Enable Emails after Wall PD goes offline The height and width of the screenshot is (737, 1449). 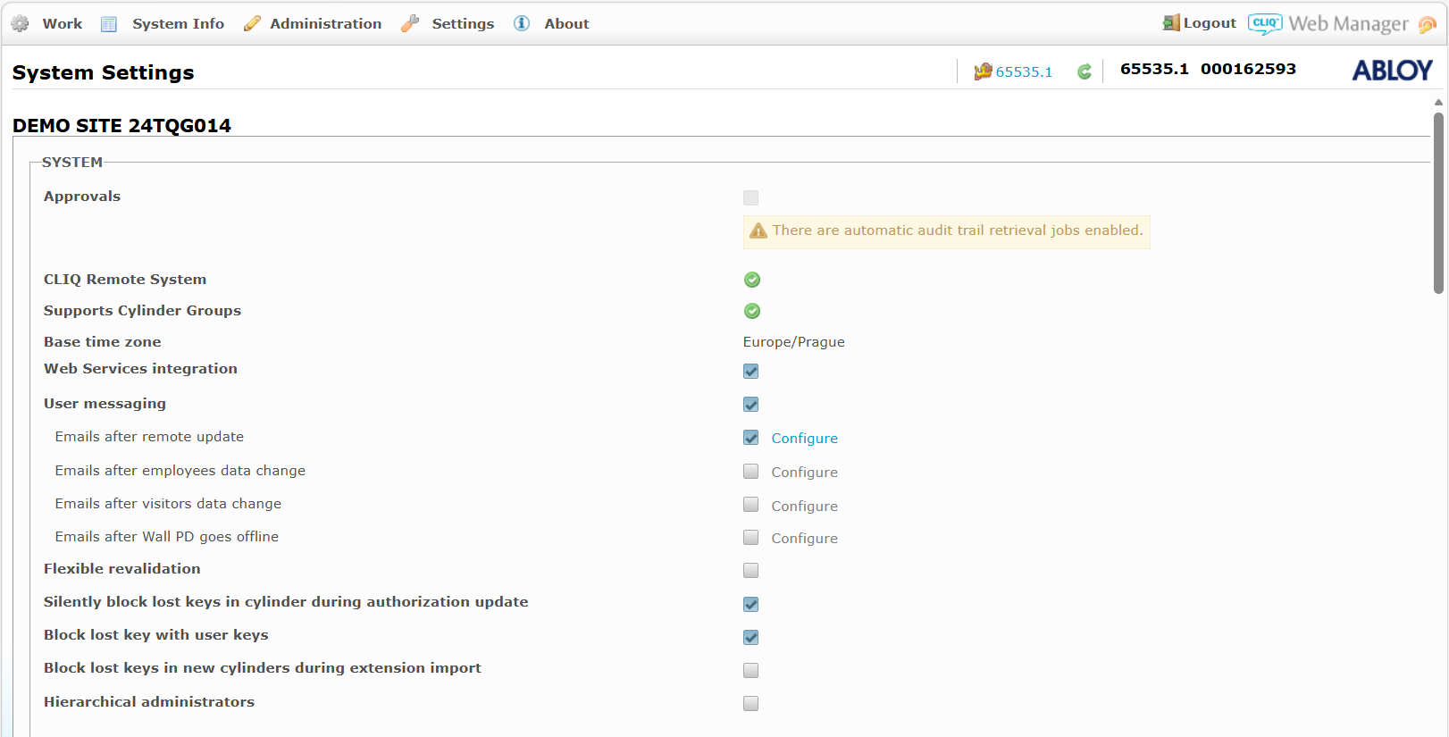tap(751, 537)
